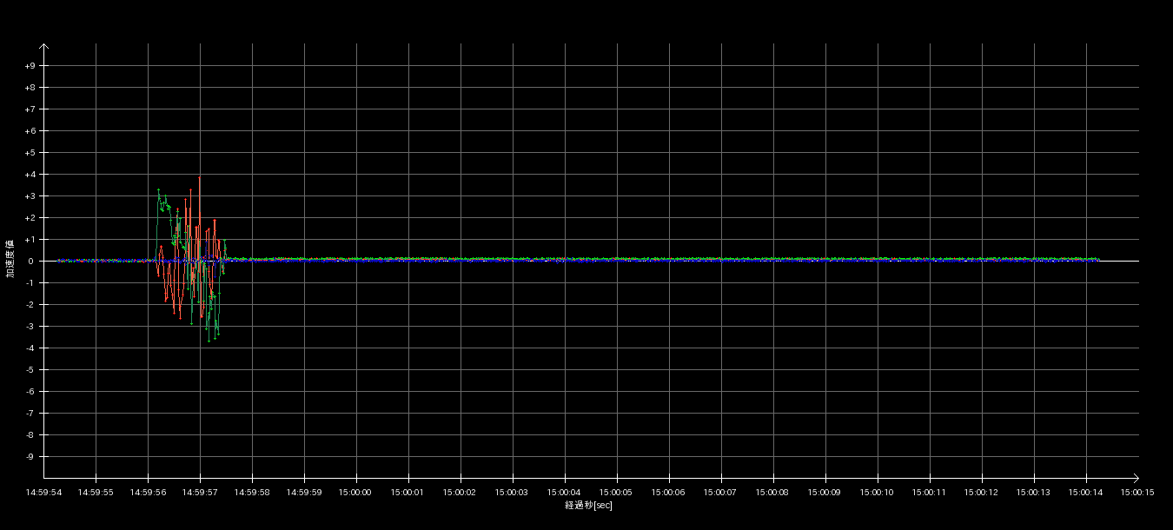
Task: Click the +9 value on the y-axis
Action: (x=30, y=66)
